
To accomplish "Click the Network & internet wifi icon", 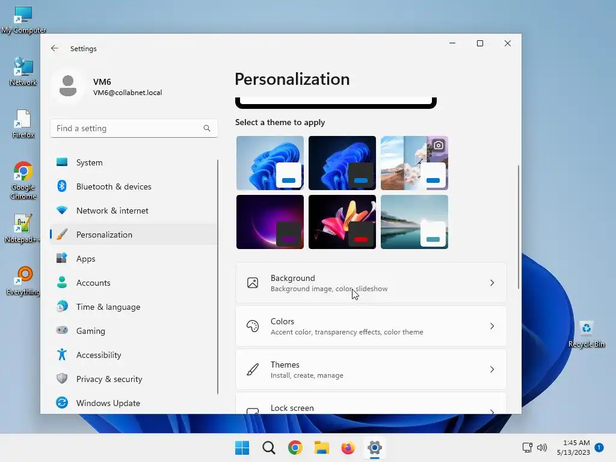I will [x=62, y=210].
